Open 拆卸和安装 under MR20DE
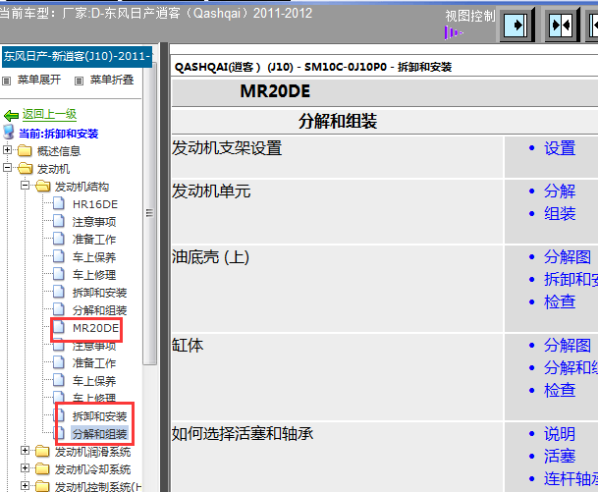Screen dimensions: 598x492 click(99, 416)
